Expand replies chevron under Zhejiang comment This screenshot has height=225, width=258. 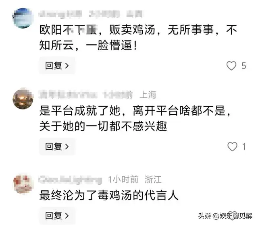click(67, 216)
